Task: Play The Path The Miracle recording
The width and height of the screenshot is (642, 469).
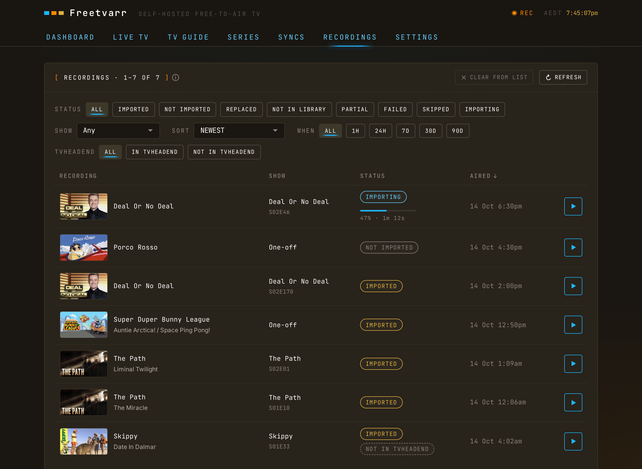Action: tap(573, 402)
